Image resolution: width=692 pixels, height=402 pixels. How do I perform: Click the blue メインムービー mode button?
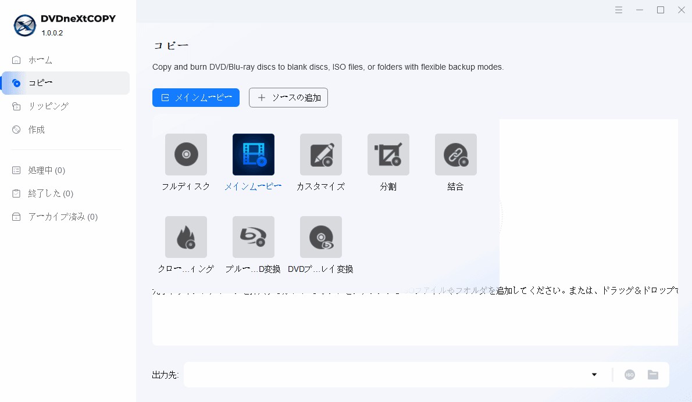[x=196, y=98]
